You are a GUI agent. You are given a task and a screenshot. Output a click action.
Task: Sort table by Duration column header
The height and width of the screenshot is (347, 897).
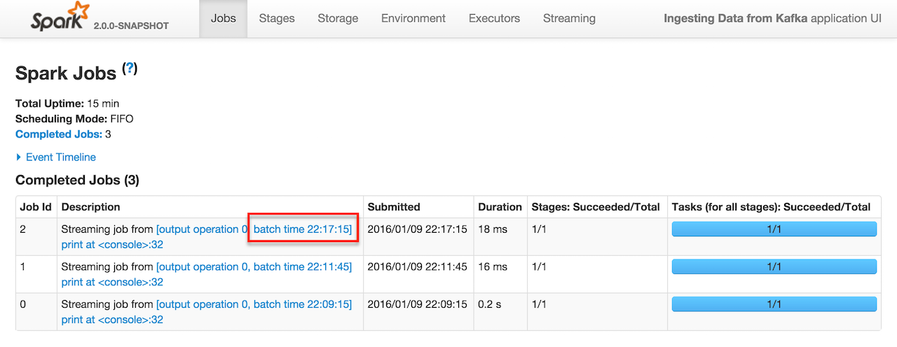pos(500,207)
